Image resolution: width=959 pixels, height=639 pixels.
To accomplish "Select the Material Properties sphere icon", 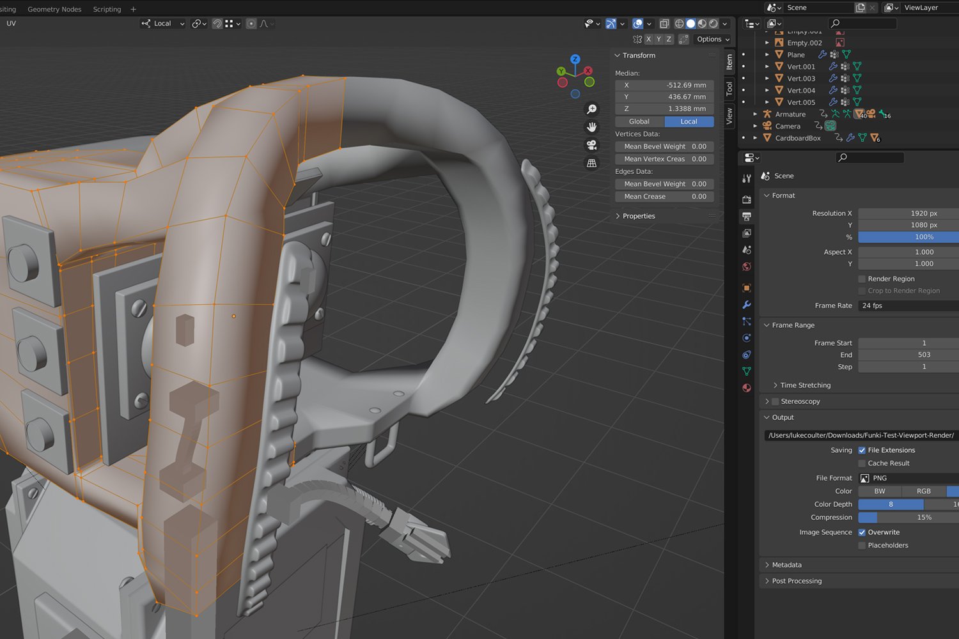I will 747,387.
